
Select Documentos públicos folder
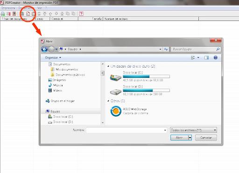pyautogui.click(x=68, y=75)
